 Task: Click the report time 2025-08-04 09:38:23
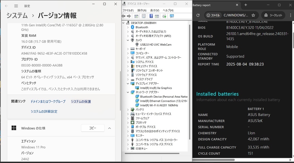pos(245,64)
